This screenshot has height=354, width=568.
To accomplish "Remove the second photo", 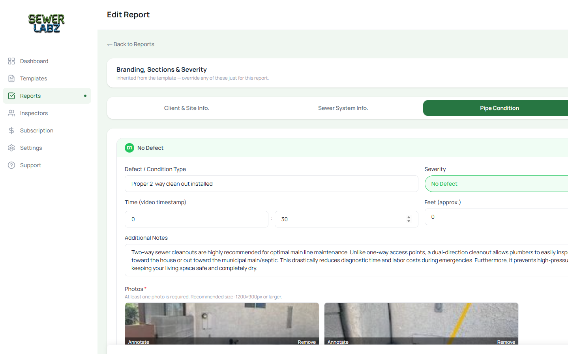I will 506,342.
